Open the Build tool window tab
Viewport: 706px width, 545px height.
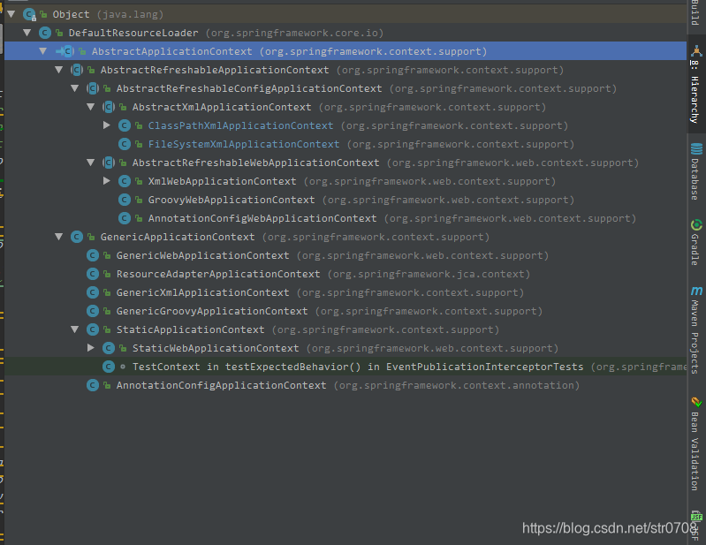tap(695, 13)
